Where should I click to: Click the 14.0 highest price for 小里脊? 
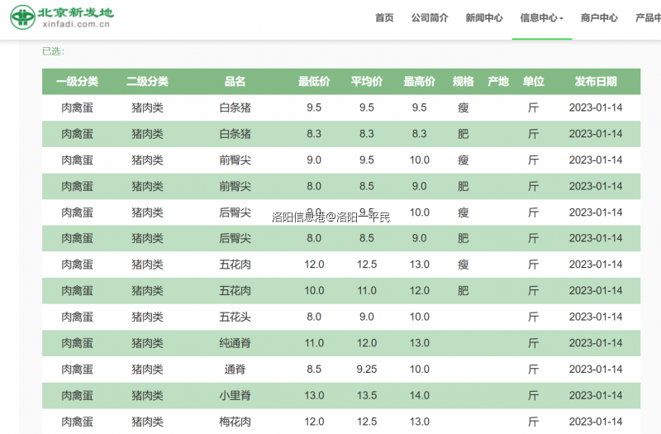420,396
